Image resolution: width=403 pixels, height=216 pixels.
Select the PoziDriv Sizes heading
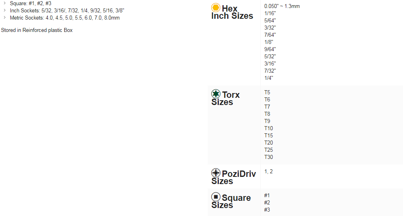pyautogui.click(x=234, y=178)
